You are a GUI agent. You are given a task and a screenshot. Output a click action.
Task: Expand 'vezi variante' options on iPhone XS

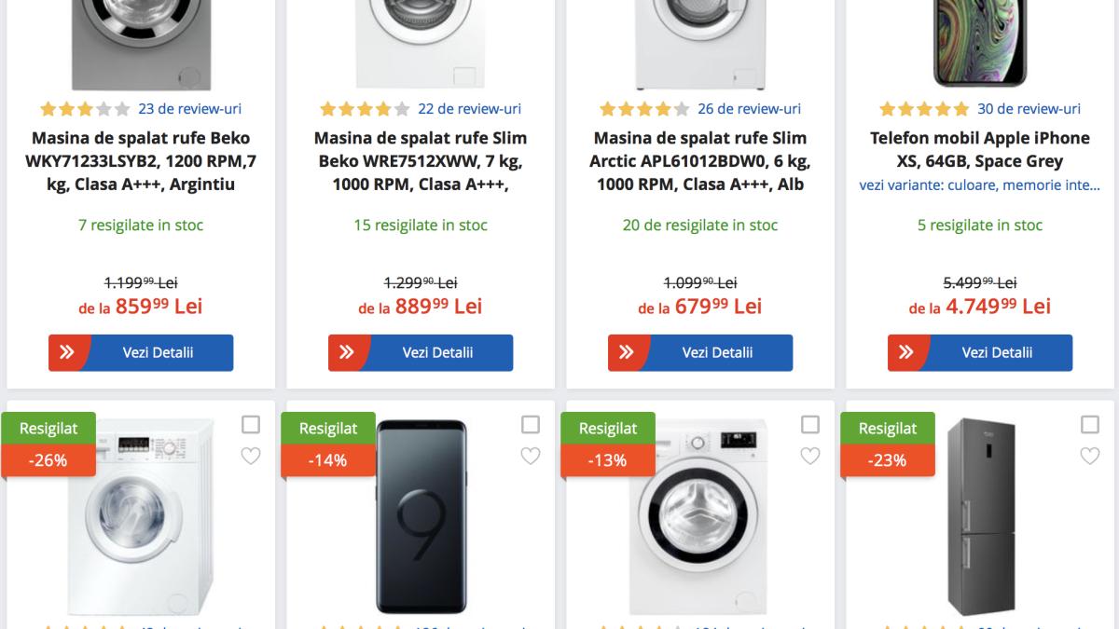click(x=979, y=185)
